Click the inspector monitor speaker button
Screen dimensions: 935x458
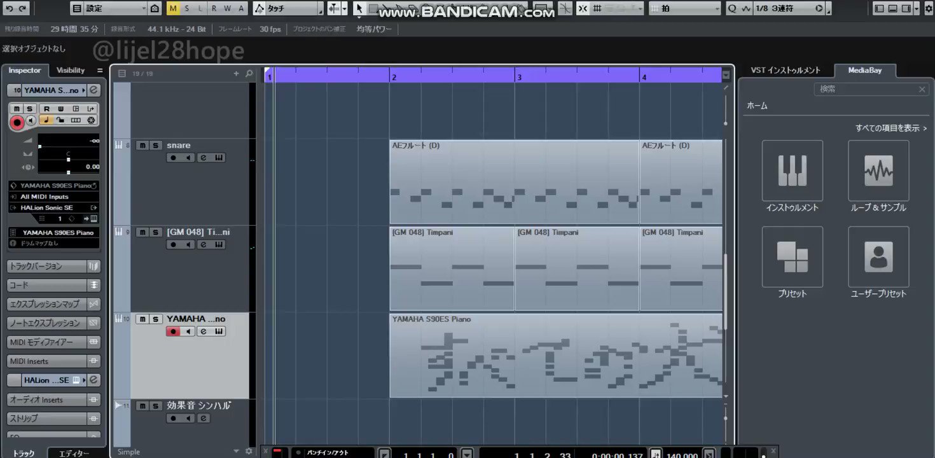[x=31, y=120]
